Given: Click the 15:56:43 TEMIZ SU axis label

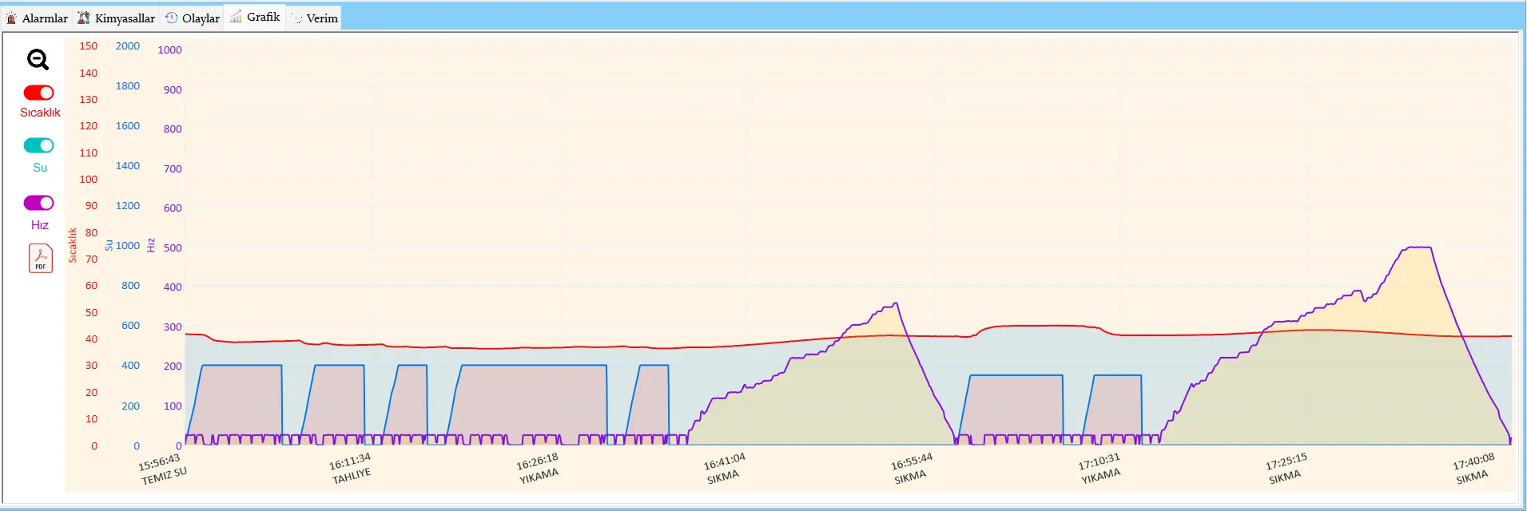Looking at the screenshot, I should 162,469.
